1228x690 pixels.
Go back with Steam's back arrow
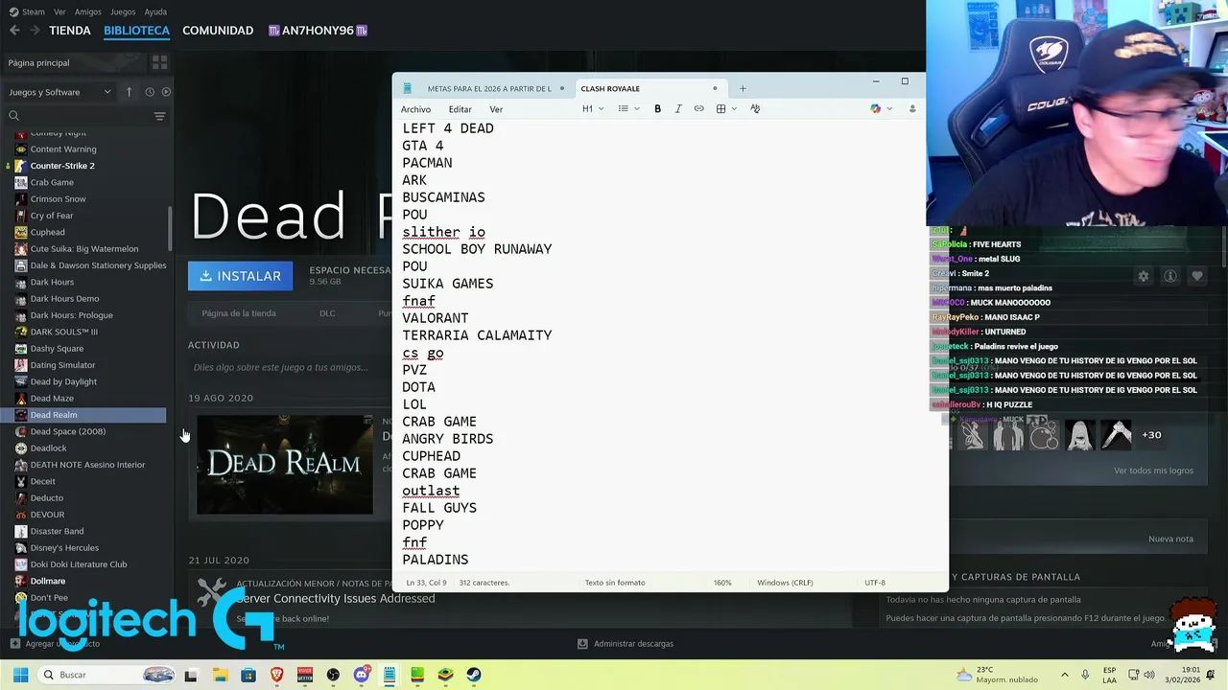point(14,31)
